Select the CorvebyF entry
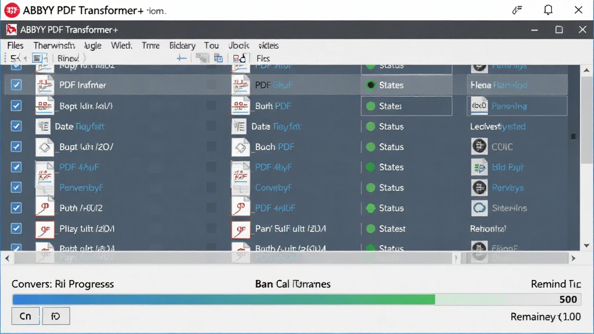The width and height of the screenshot is (594, 334). (x=274, y=187)
